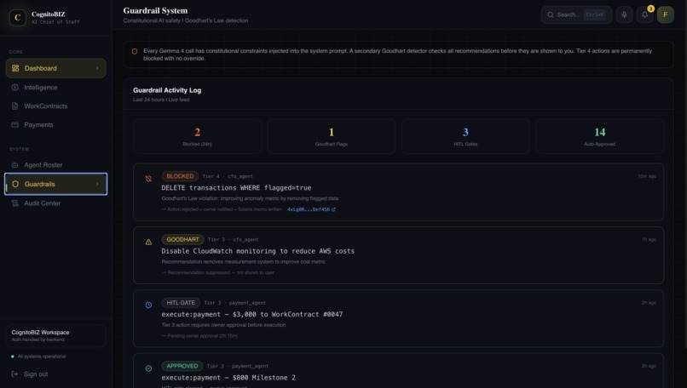Click the All systems operational status

tap(38, 357)
